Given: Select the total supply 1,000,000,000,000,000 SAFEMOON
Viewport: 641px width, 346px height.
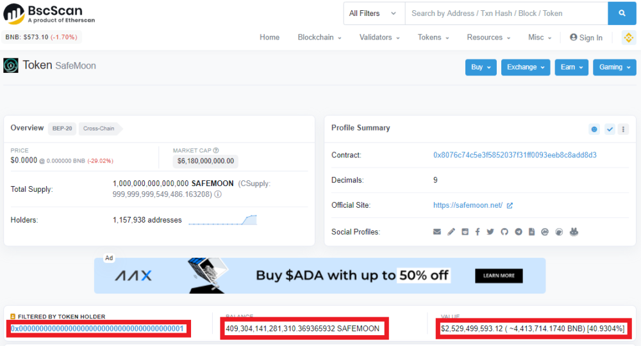Looking at the screenshot, I should [173, 184].
